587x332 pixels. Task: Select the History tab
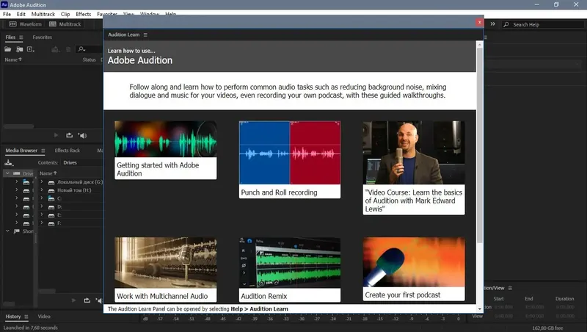click(x=12, y=317)
